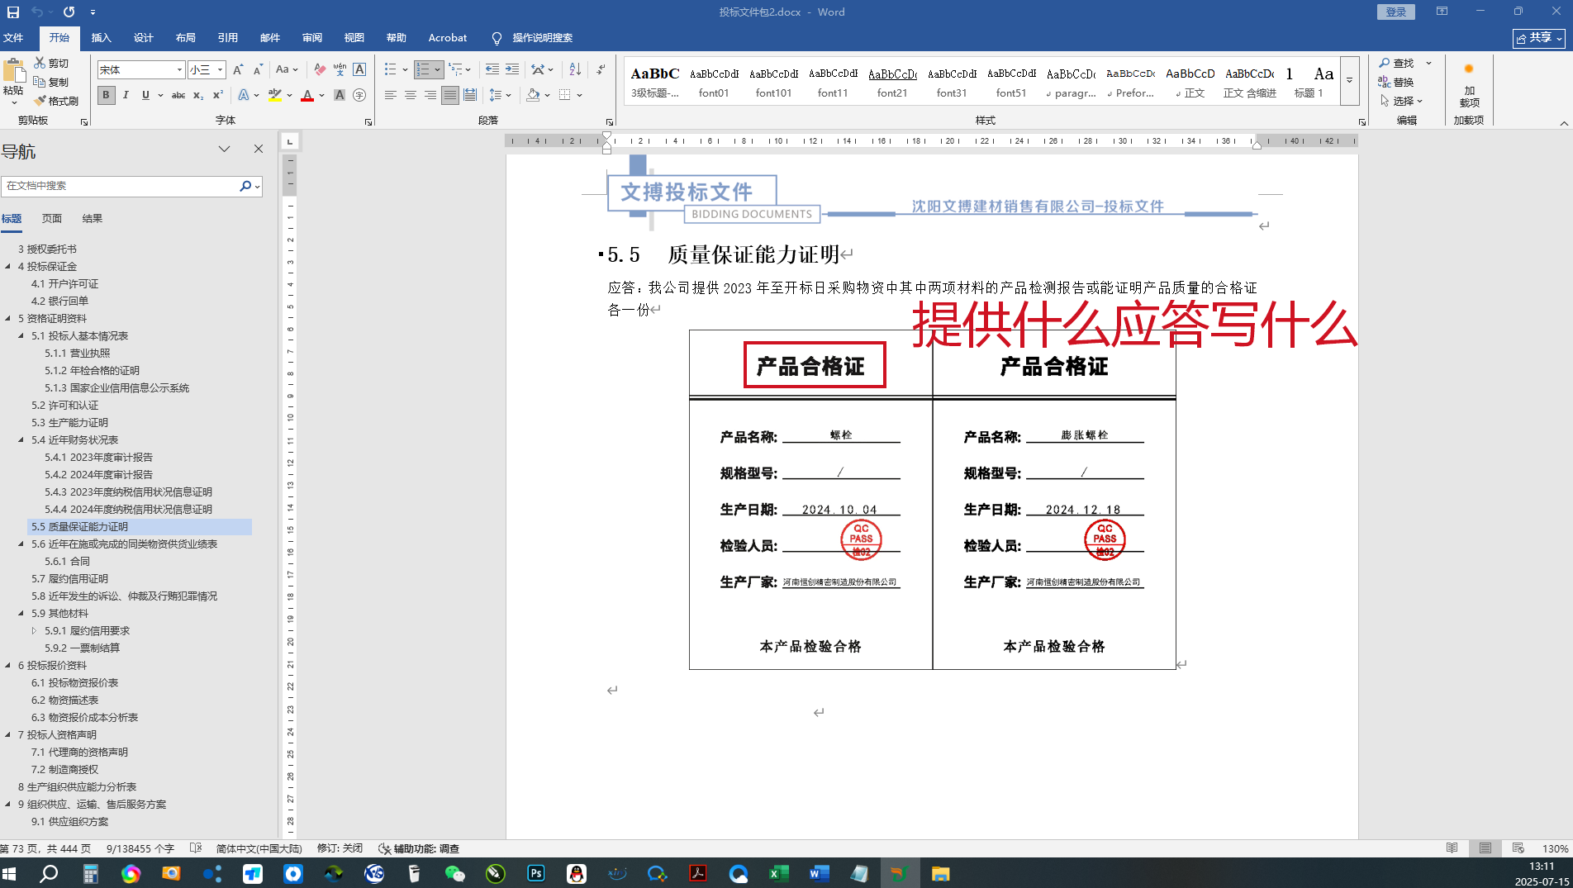Toggle italic formatting

tap(126, 96)
